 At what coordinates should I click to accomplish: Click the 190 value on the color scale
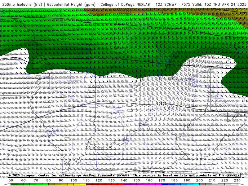pos(187,180)
